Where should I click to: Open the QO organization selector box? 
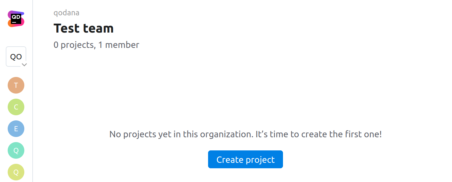tap(15, 57)
